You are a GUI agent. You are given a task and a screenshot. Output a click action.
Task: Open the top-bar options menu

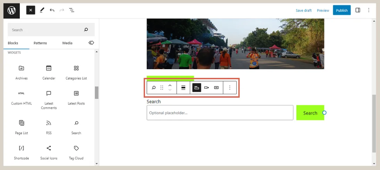pyautogui.click(x=369, y=10)
